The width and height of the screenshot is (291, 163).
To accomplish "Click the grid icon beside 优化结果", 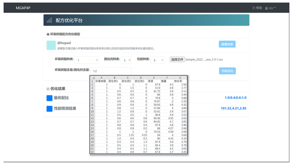I will pos(48,89).
